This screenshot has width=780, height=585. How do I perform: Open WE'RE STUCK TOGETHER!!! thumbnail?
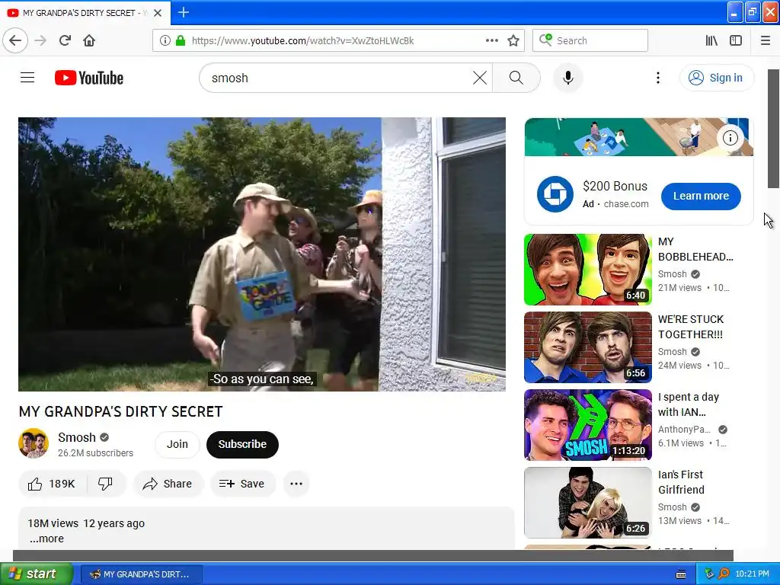click(587, 347)
